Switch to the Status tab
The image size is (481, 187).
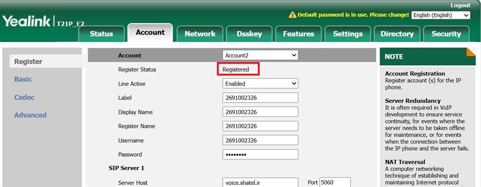tap(101, 34)
